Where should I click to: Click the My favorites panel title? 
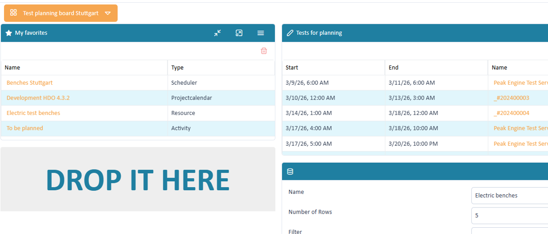31,33
